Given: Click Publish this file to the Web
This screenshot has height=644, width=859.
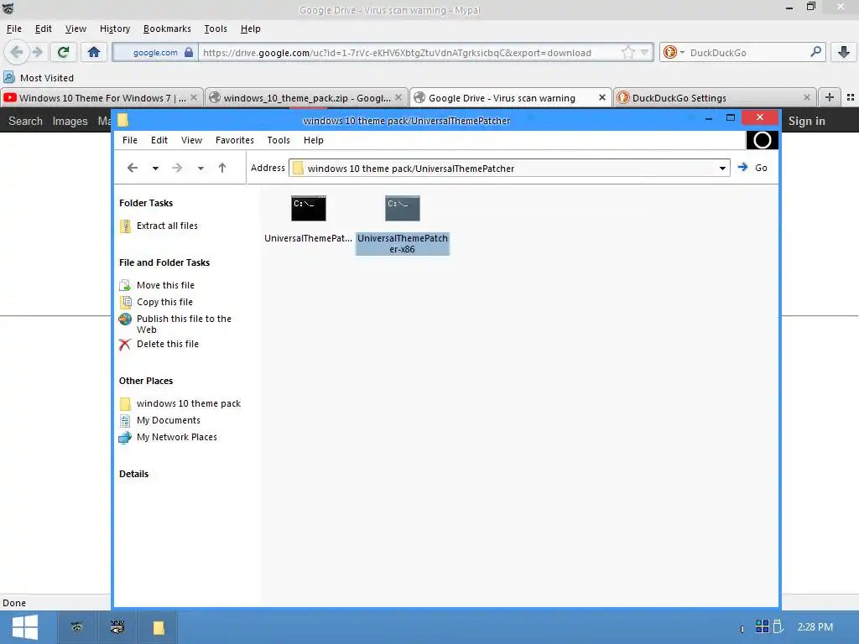Looking at the screenshot, I should coord(175,324).
